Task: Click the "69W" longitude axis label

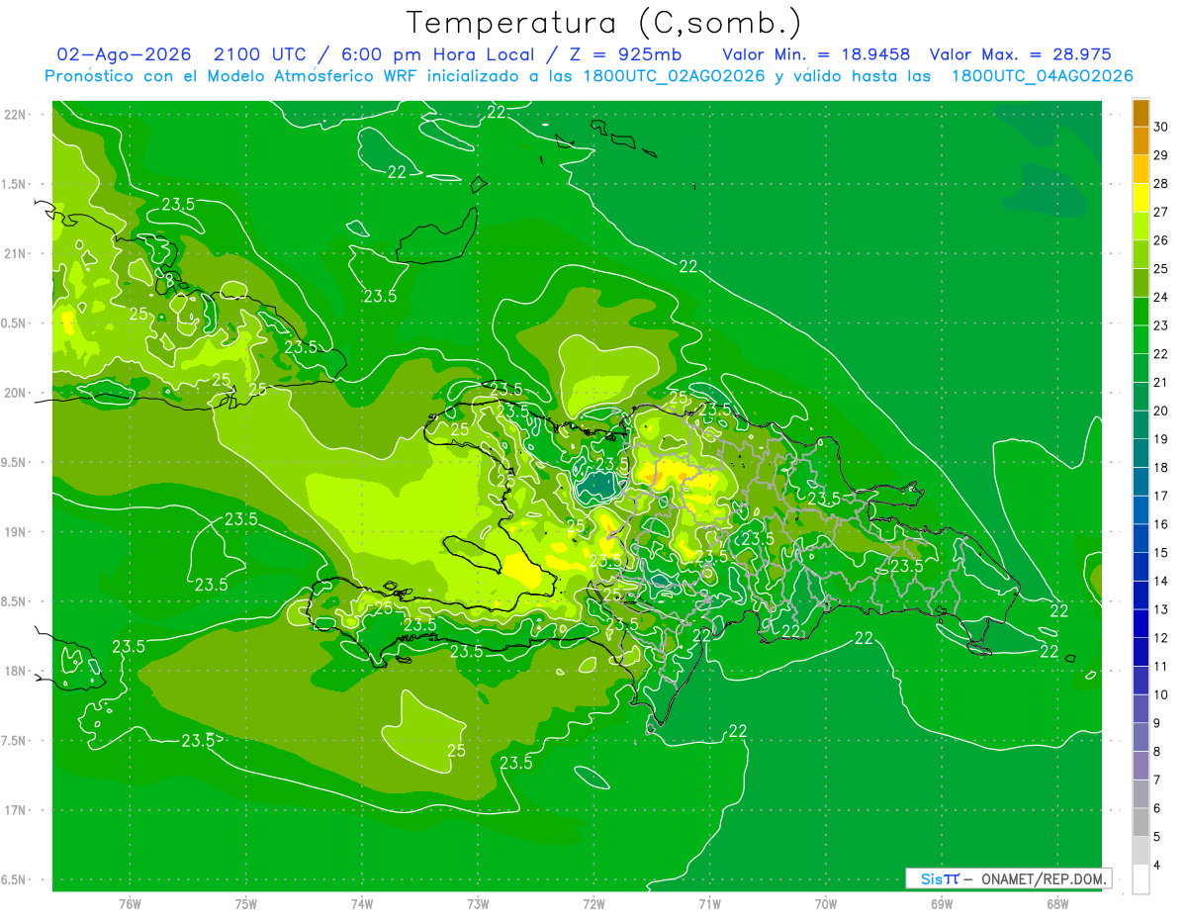Action: [942, 903]
